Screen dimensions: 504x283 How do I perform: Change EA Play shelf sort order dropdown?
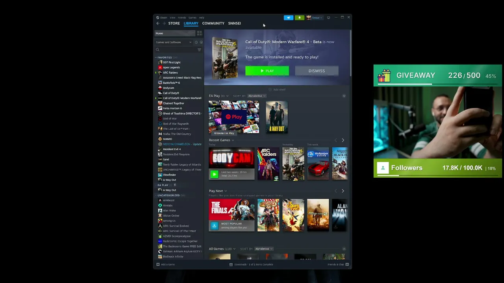point(257,96)
